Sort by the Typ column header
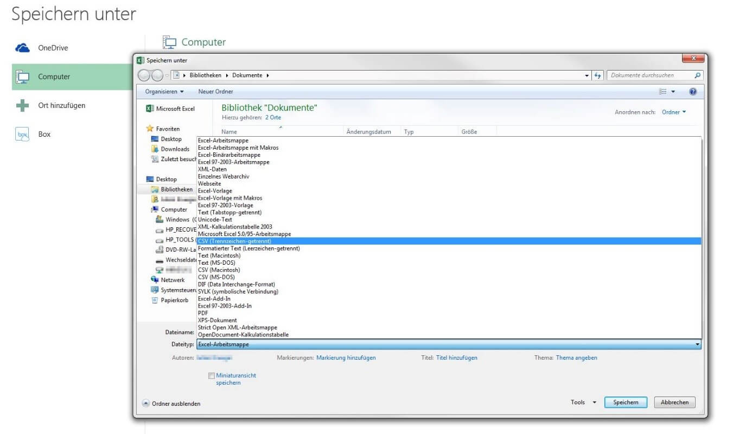The height and width of the screenshot is (434, 752). coord(430,132)
